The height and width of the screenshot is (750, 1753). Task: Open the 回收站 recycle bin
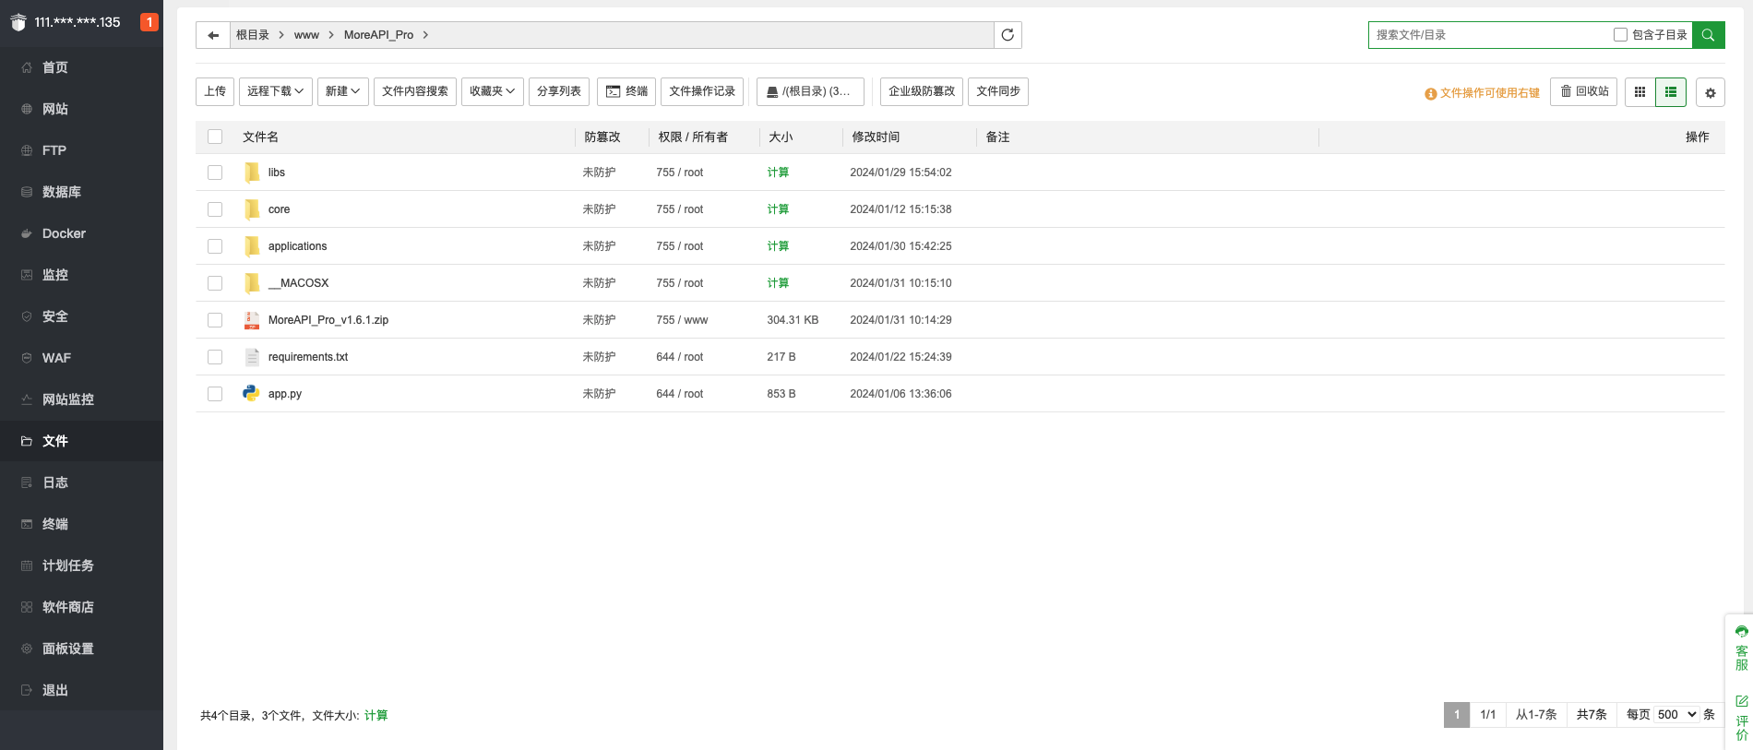pos(1583,91)
